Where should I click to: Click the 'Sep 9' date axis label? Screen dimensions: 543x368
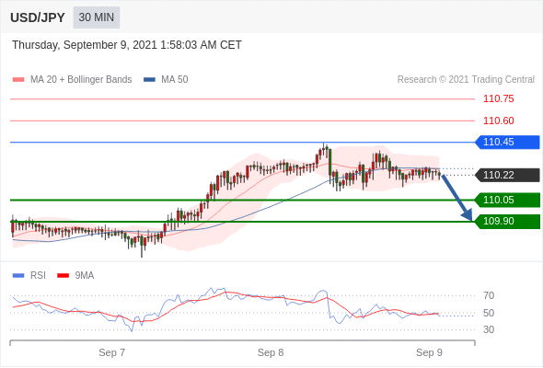[x=429, y=352]
